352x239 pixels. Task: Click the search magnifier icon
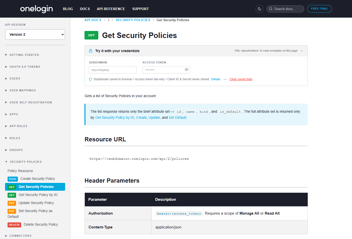271,9
